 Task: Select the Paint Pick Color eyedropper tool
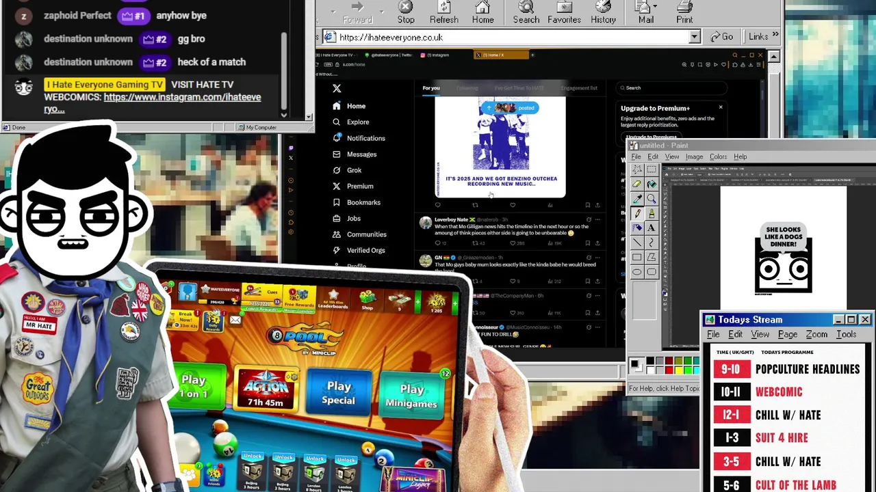pyautogui.click(x=637, y=199)
